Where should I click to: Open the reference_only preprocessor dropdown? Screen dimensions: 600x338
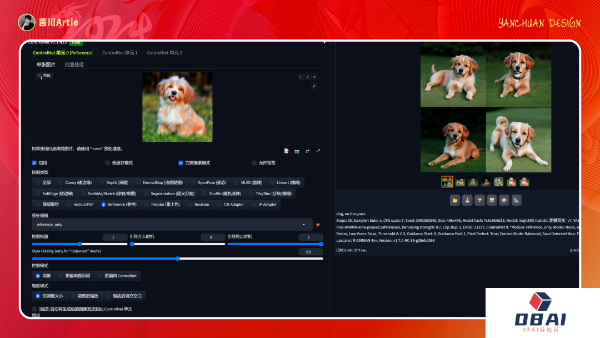(172, 225)
